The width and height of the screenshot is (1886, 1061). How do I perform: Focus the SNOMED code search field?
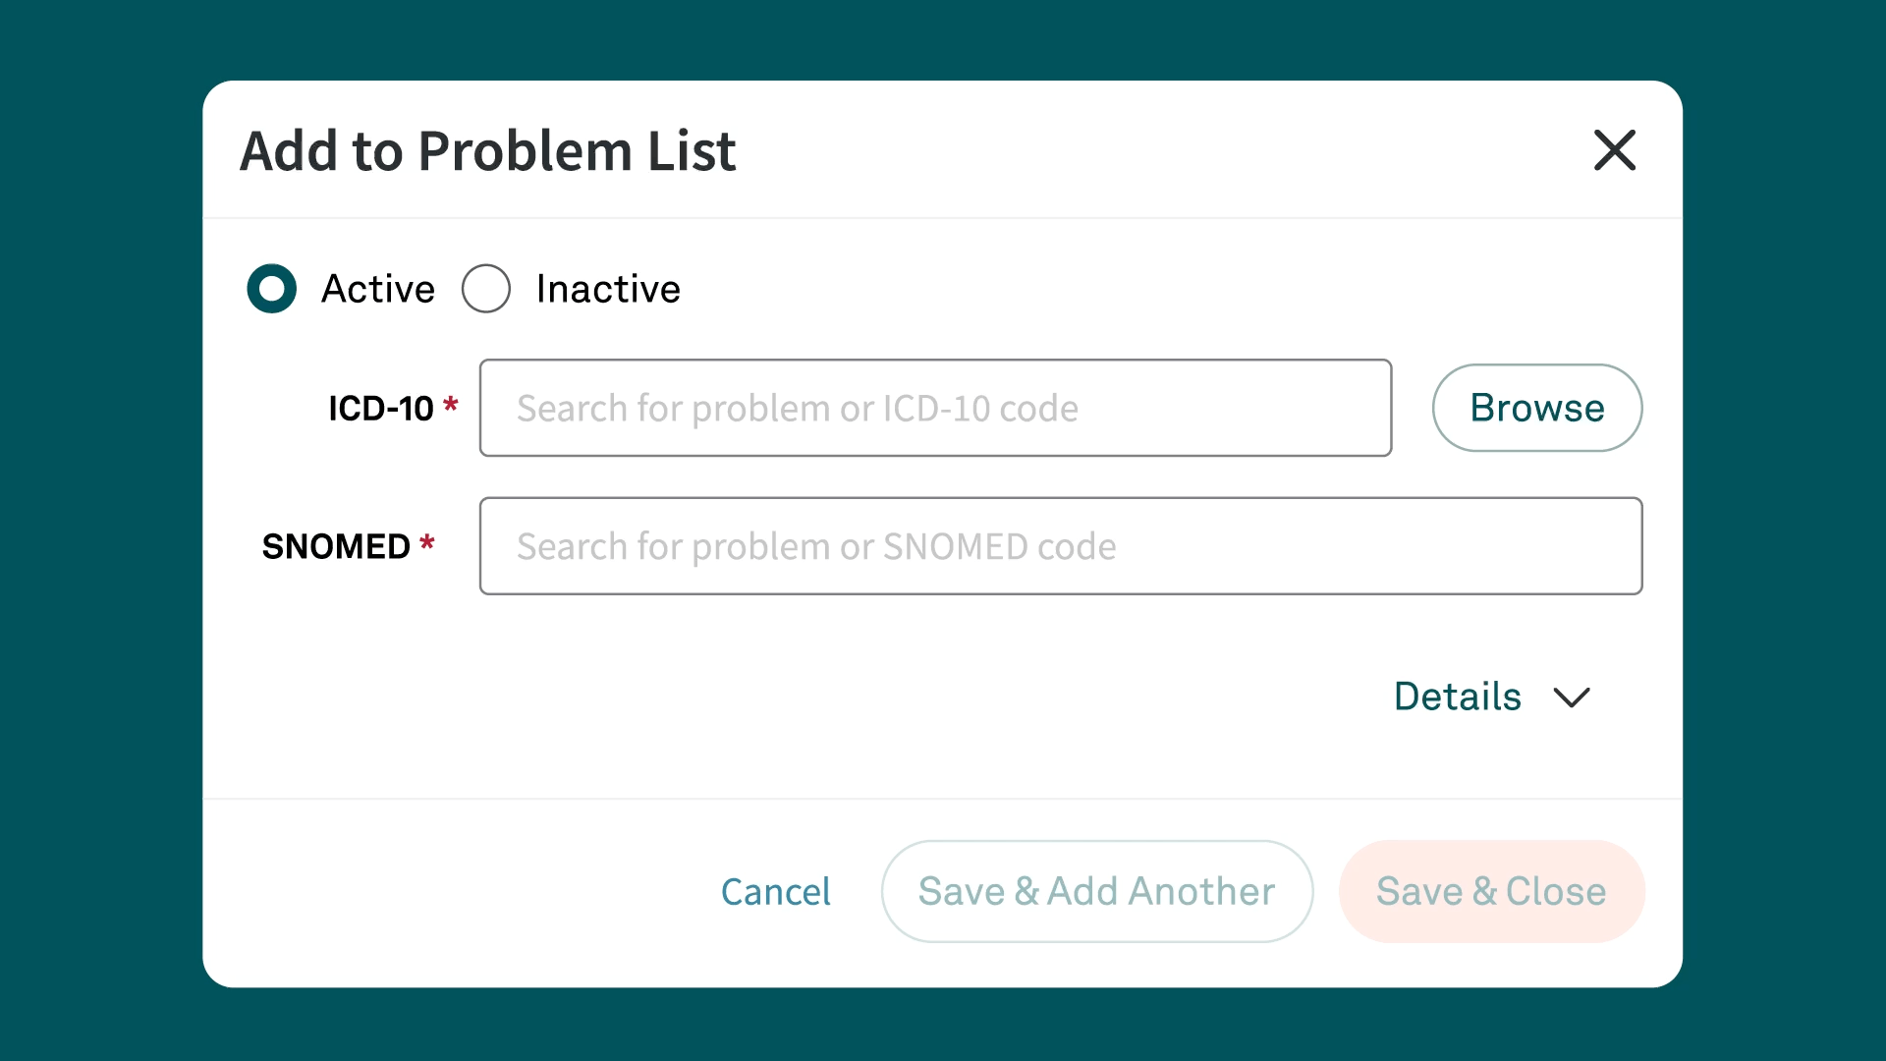tap(1060, 546)
